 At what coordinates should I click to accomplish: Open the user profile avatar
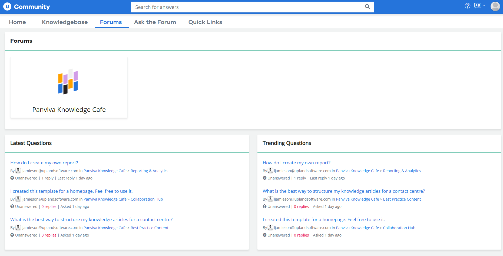(x=495, y=6)
